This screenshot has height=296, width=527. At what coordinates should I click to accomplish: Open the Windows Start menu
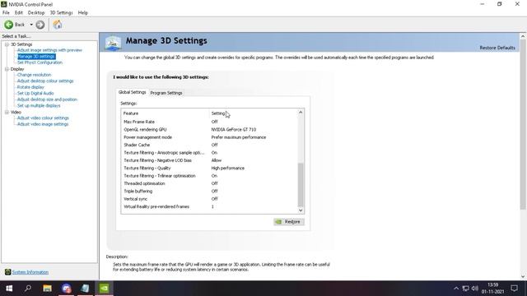click(x=9, y=289)
